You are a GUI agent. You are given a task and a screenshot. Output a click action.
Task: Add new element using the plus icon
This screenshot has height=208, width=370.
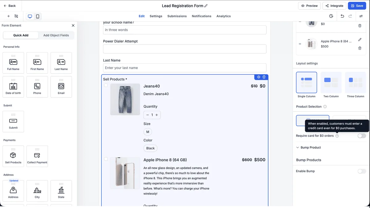[9, 16]
